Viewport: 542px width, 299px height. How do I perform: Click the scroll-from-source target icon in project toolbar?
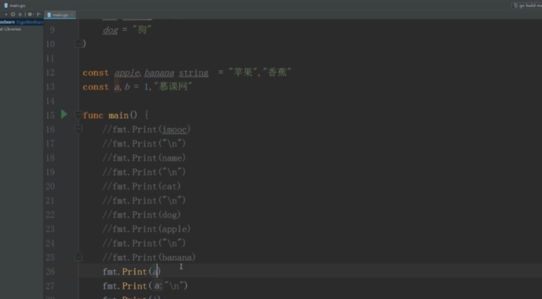click(13, 14)
